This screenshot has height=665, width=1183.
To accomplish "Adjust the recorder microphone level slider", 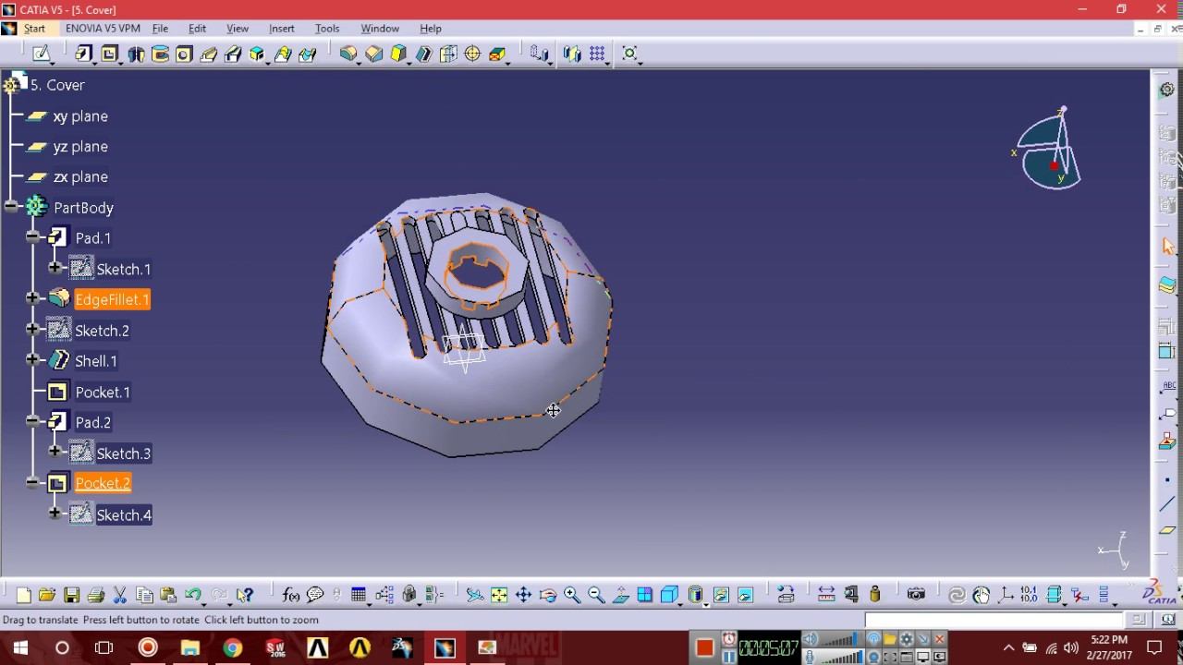I will click(839, 657).
